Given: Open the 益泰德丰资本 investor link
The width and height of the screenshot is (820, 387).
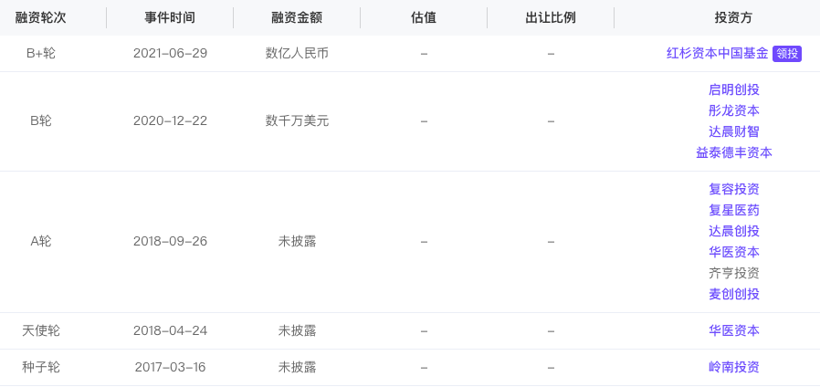Looking at the screenshot, I should pos(734,152).
